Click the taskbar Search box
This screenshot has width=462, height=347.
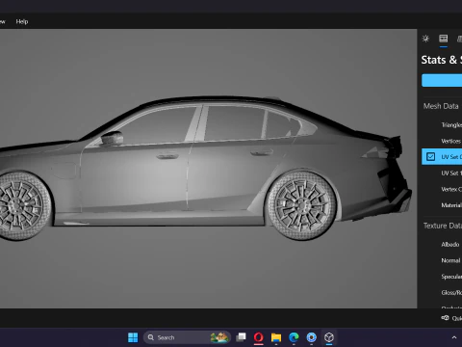[x=187, y=337]
